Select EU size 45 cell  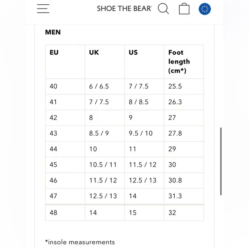coord(65,165)
